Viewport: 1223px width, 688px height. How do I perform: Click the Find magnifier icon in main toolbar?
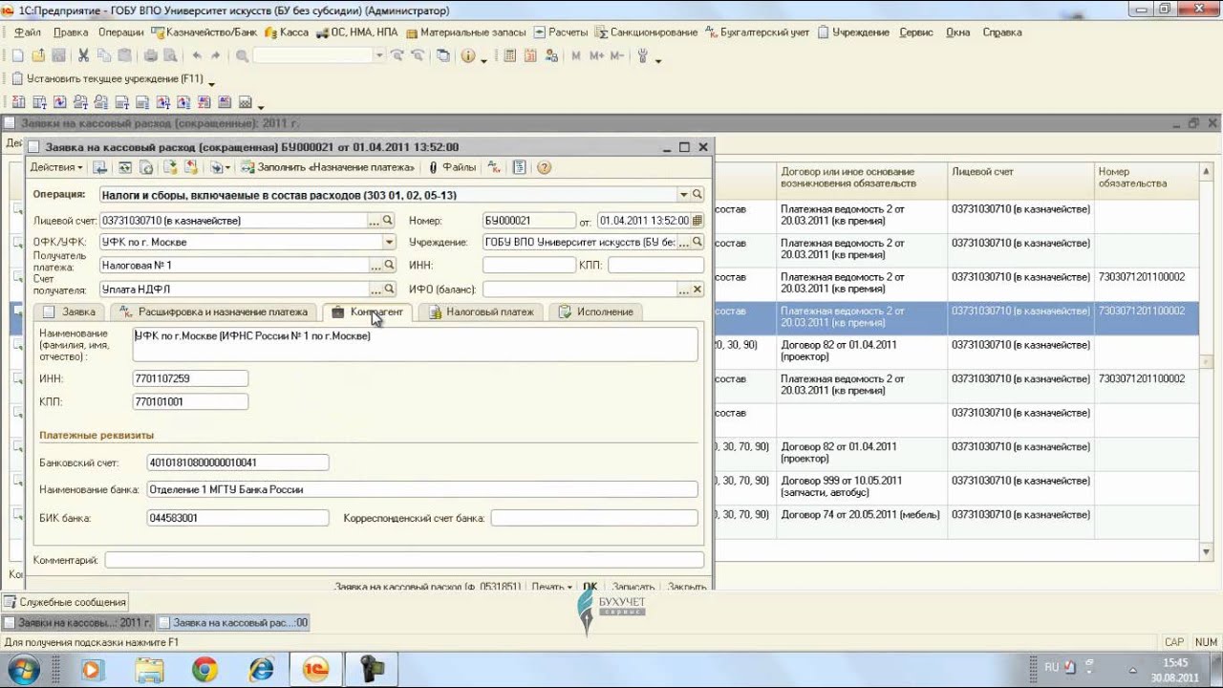242,55
